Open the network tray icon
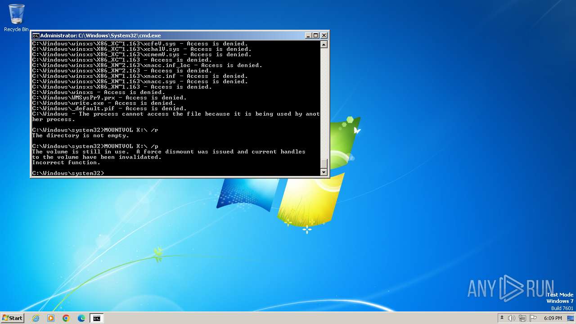576x324 pixels. (522, 318)
